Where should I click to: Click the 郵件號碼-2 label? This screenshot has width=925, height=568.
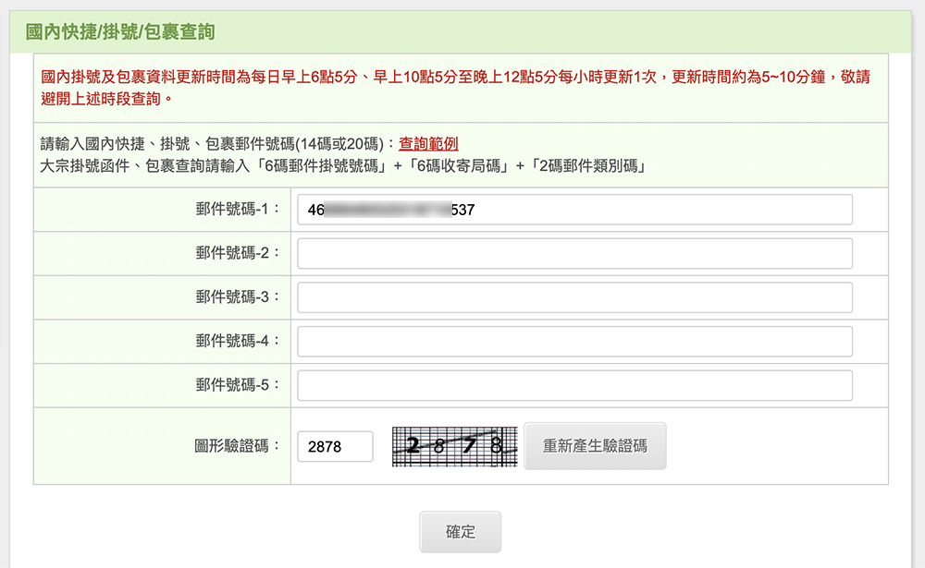(x=238, y=253)
